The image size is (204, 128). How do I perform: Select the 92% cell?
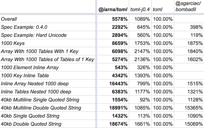click(x=144, y=100)
